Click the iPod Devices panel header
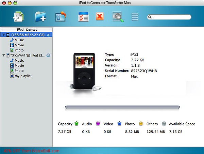The width and height of the screenshot is (204, 154). [27, 30]
